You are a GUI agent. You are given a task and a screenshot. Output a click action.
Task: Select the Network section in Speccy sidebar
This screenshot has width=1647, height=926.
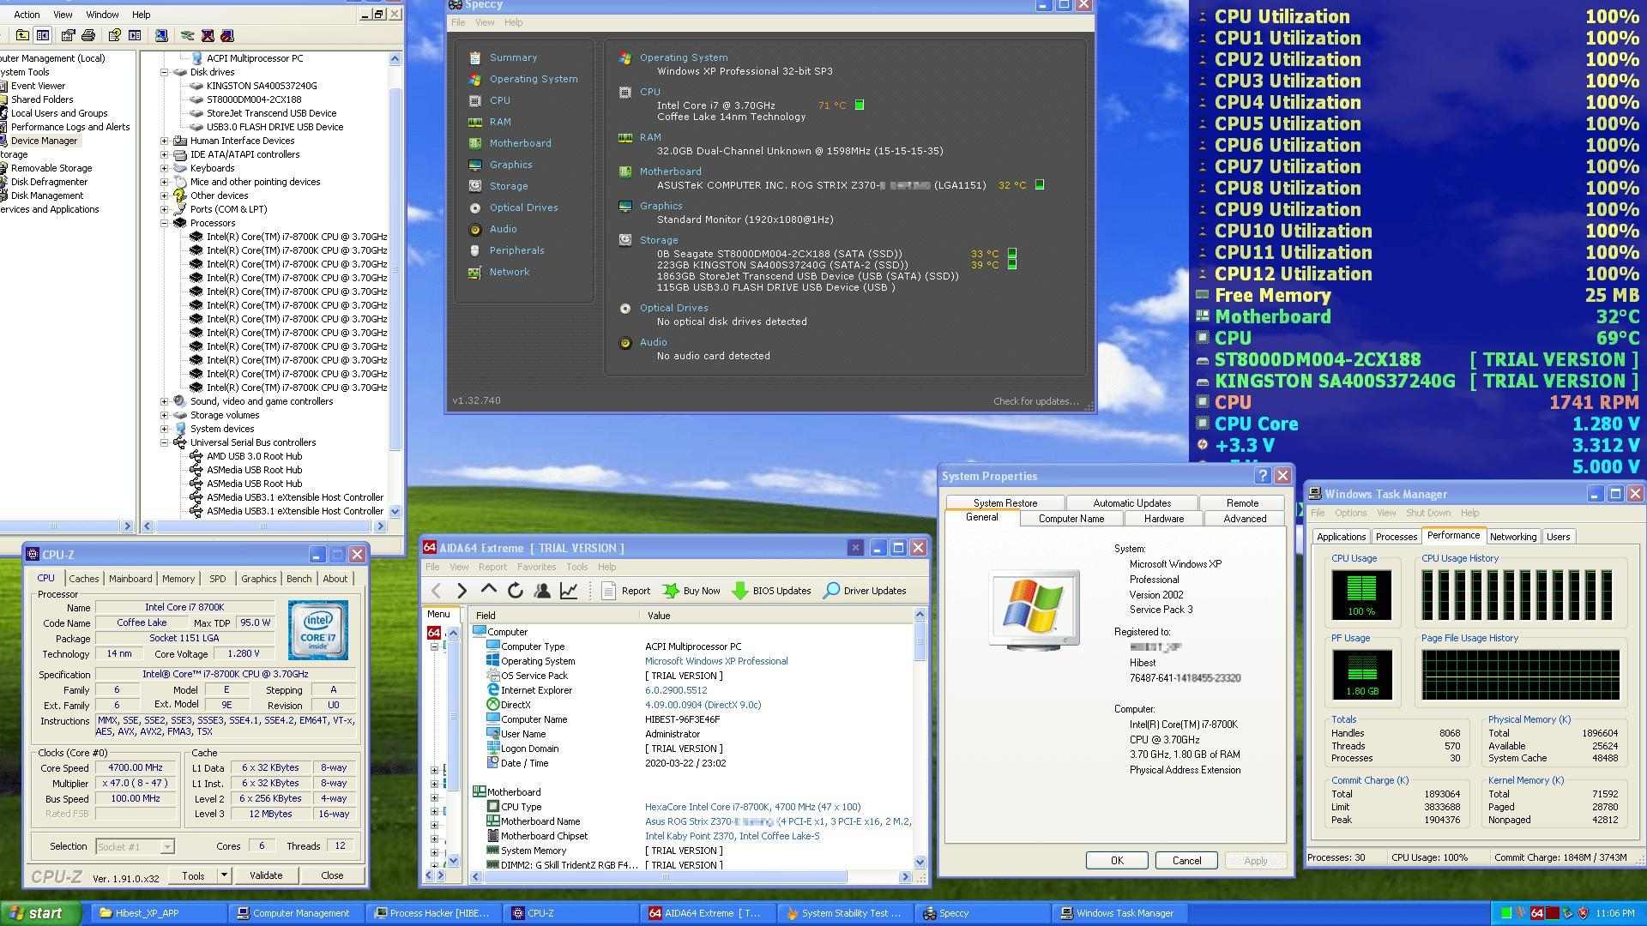pyautogui.click(x=510, y=272)
